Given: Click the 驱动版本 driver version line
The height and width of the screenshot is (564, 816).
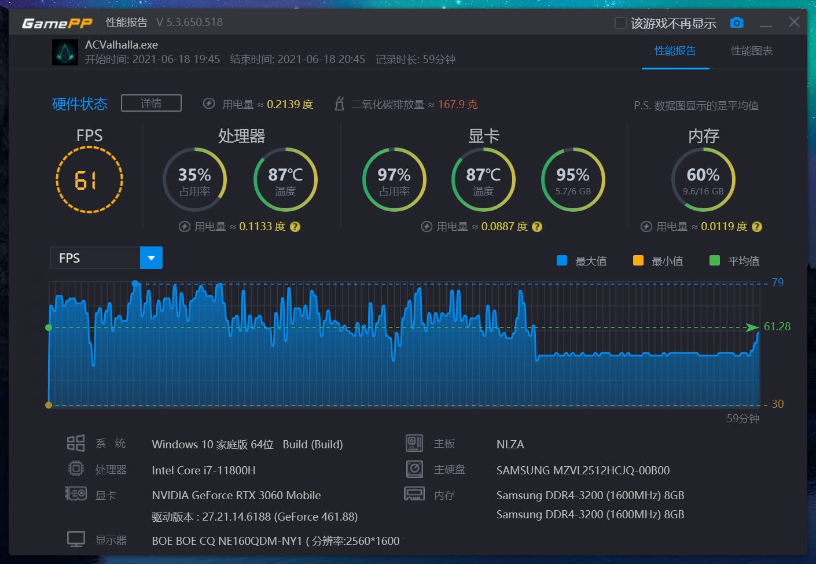Looking at the screenshot, I should point(255,517).
